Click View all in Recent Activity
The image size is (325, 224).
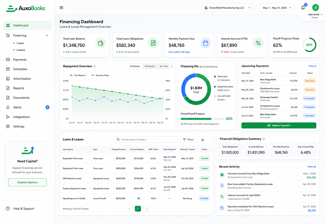point(312,167)
